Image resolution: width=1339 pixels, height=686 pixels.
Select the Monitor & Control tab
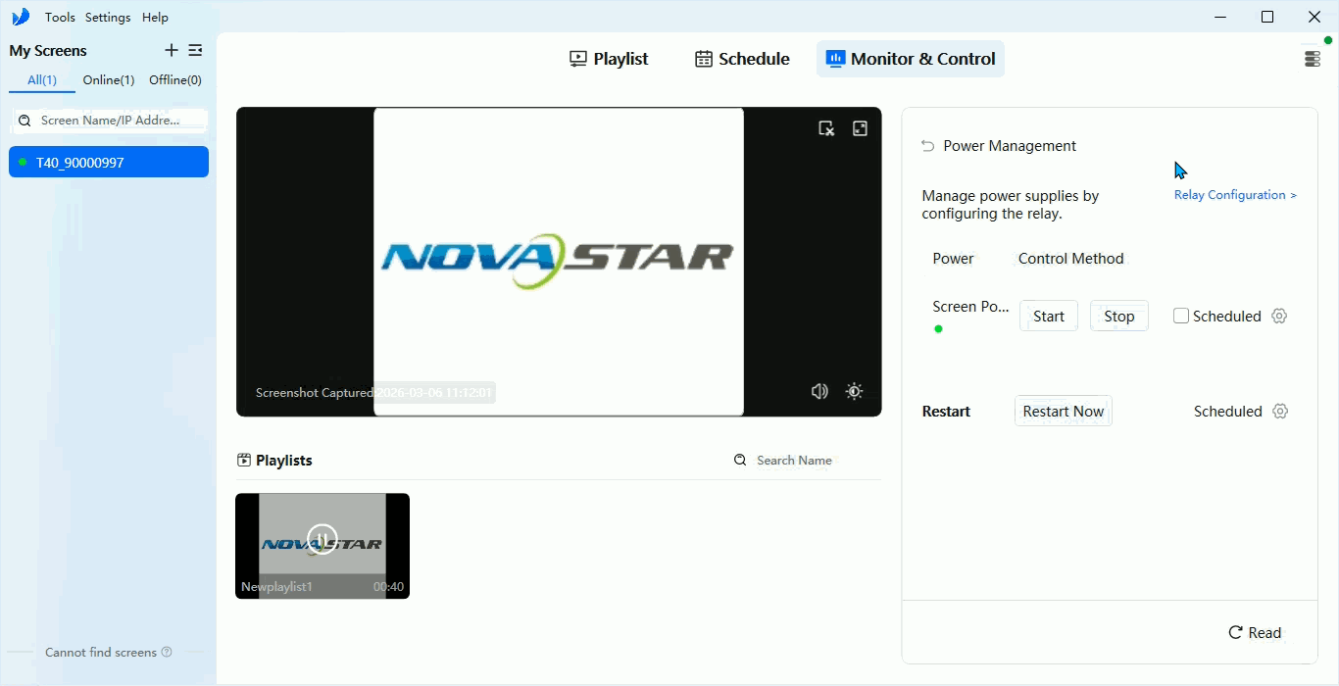[x=911, y=59]
